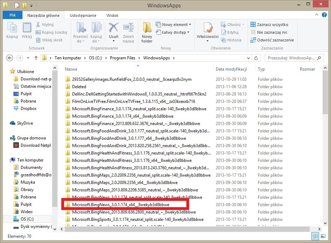Click Ten komputer in the address path
This screenshot has width=331, height=243.
68,58
